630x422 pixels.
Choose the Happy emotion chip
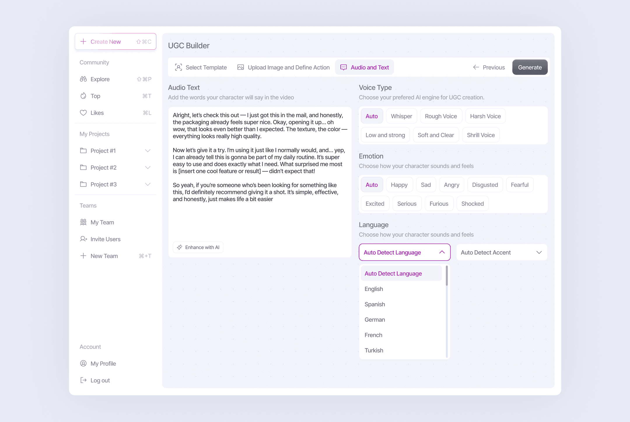click(x=399, y=185)
